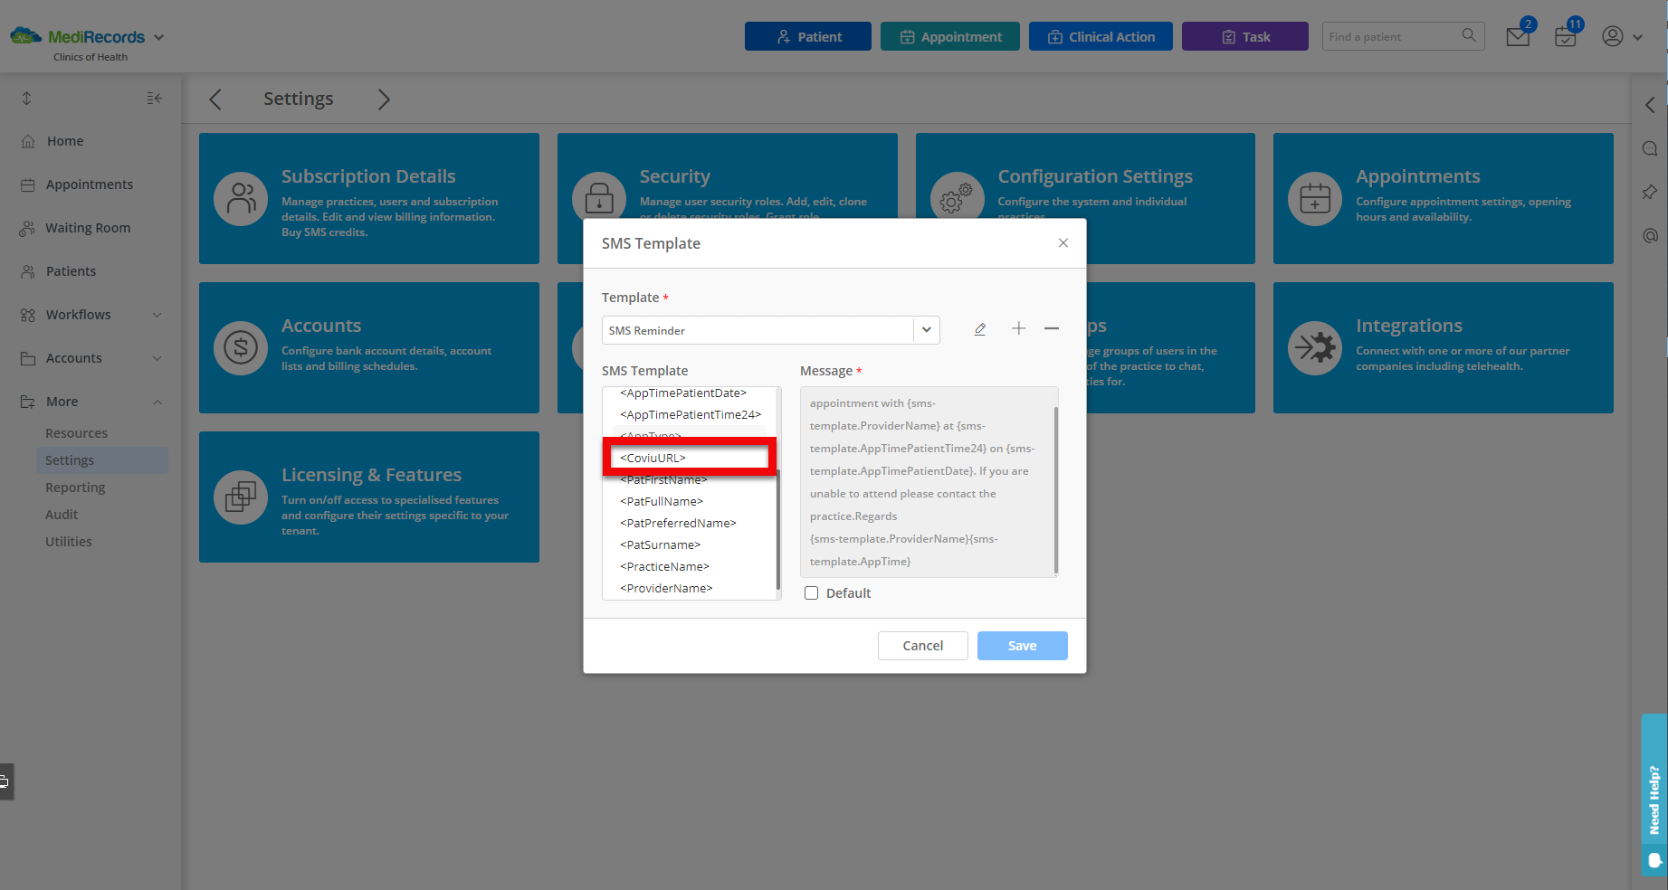Open Reporting from the sidebar

[x=75, y=487]
